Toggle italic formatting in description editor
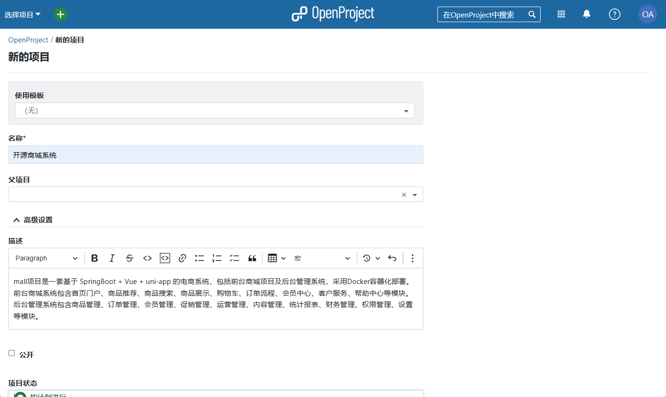Image resolution: width=666 pixels, height=397 pixels. tap(112, 258)
